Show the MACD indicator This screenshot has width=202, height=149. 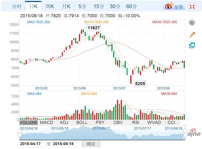(x=47, y=122)
